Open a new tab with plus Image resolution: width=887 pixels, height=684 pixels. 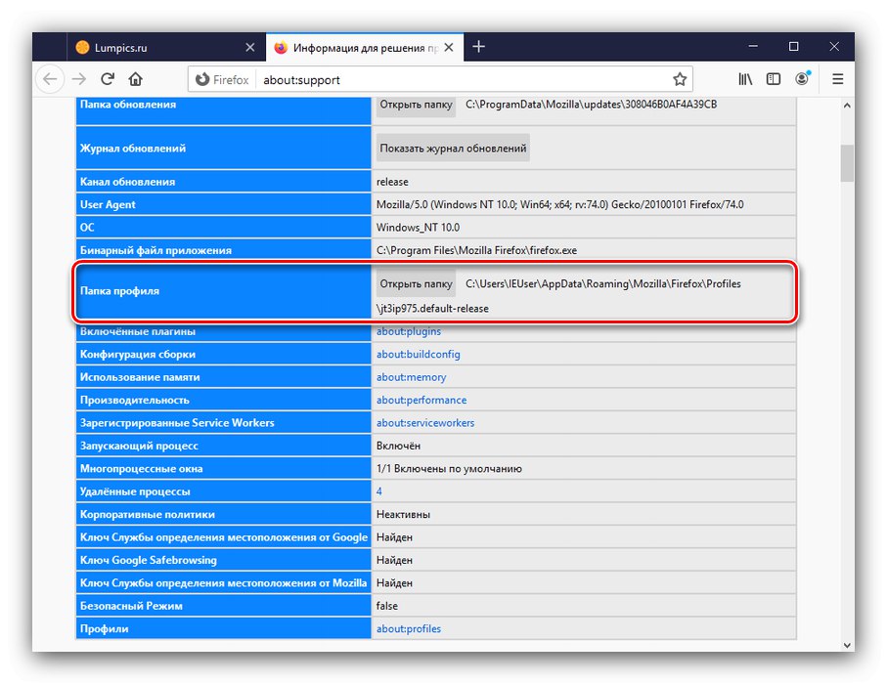click(478, 46)
